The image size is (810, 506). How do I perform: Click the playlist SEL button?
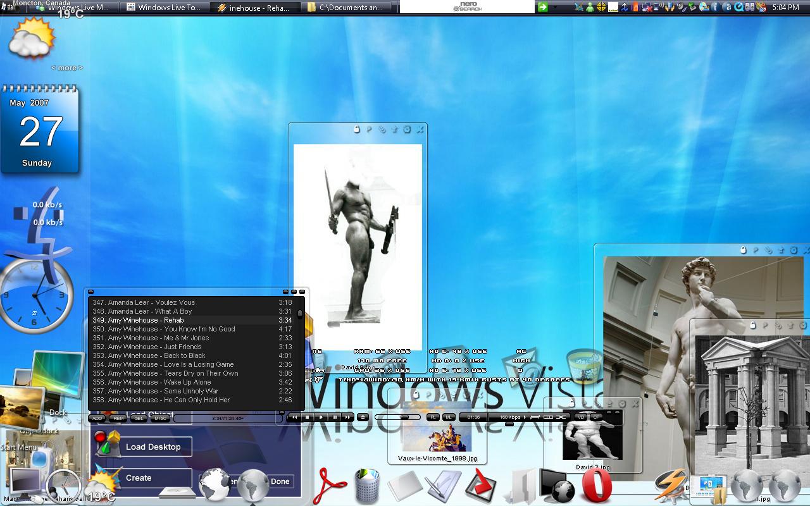click(x=139, y=418)
